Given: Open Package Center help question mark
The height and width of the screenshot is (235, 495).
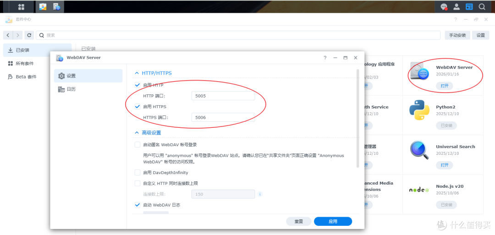Looking at the screenshot, I should click(456, 20).
